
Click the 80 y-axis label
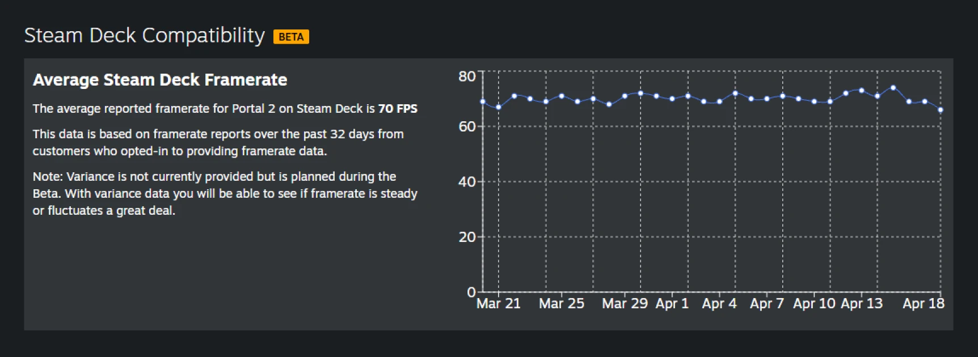coord(467,76)
